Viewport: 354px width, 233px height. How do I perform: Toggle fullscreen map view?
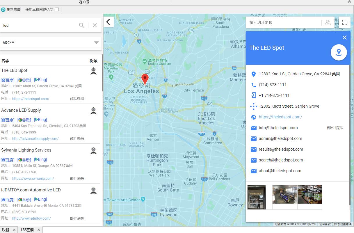tap(345, 22)
